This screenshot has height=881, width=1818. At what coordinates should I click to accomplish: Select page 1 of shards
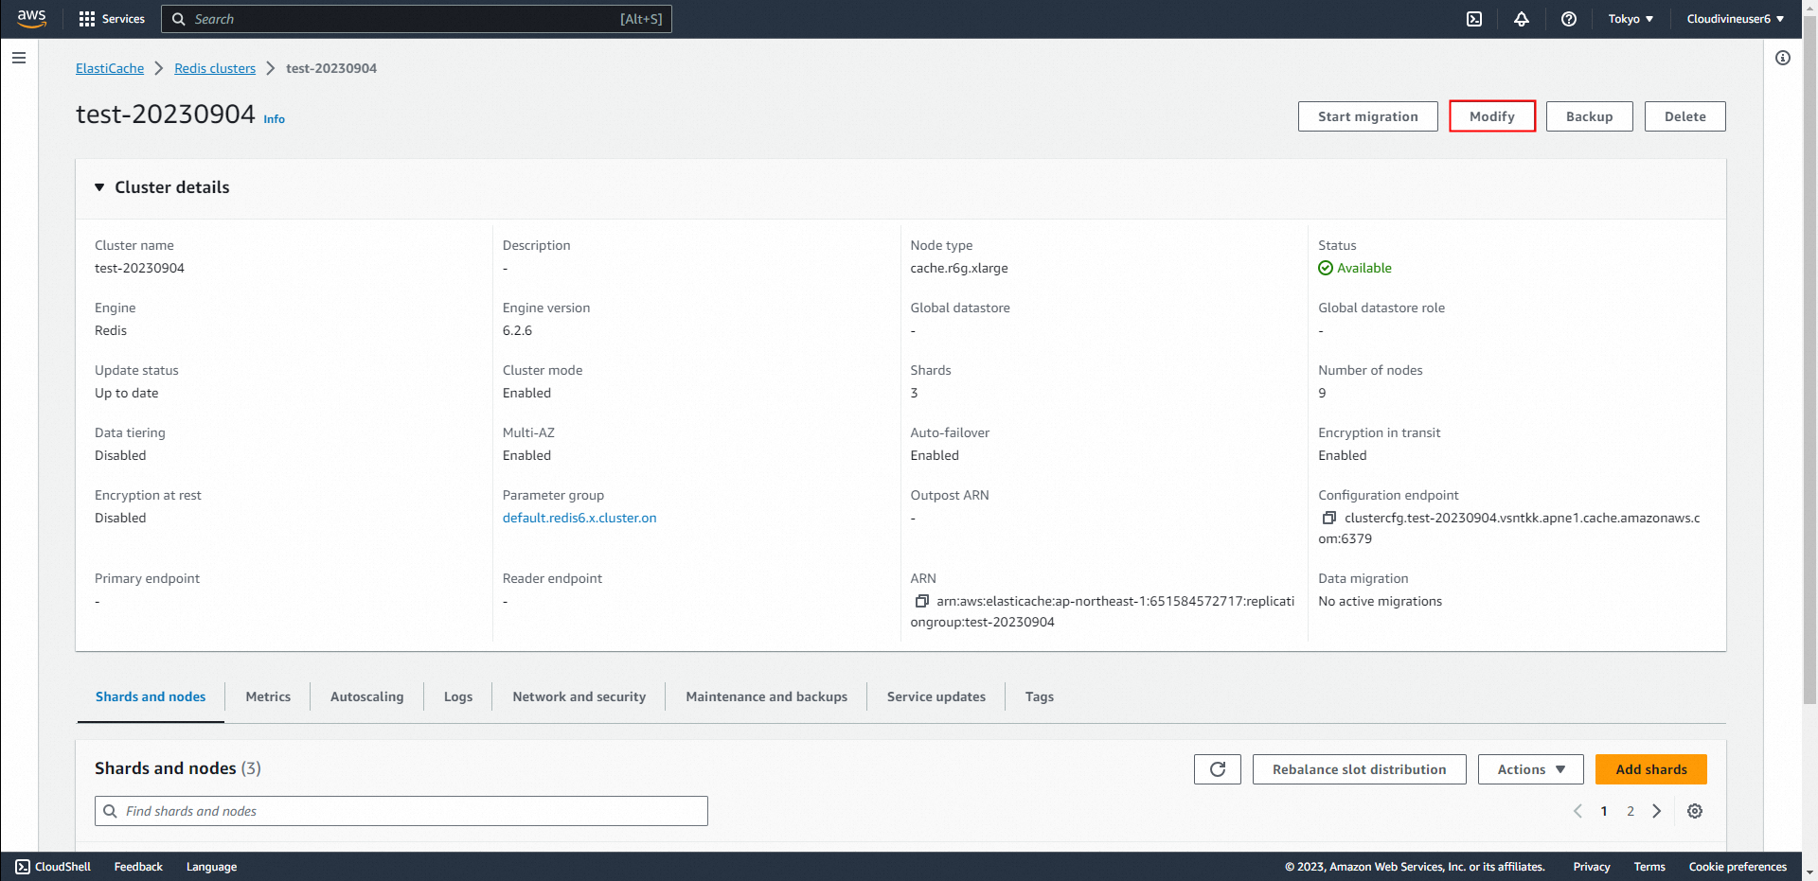[1604, 811]
